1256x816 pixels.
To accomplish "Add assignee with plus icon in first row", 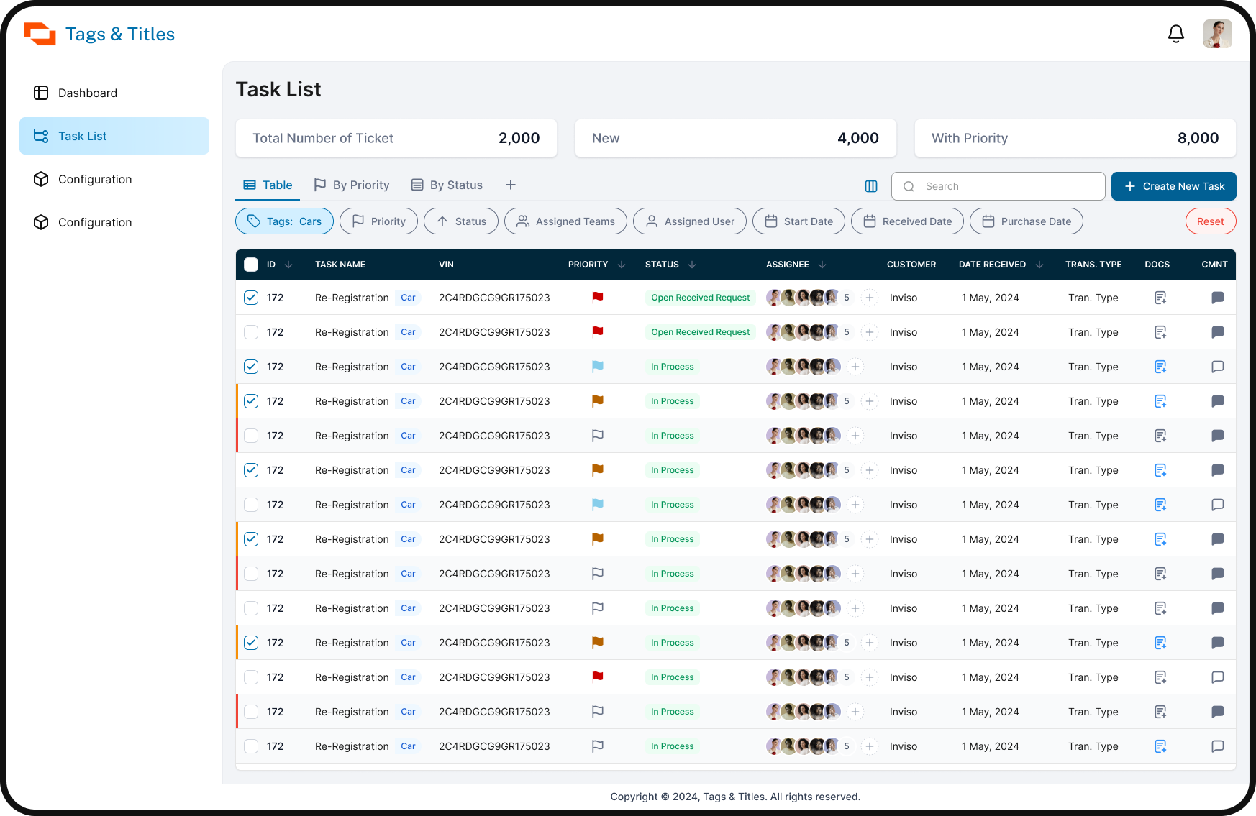I will pyautogui.click(x=870, y=298).
